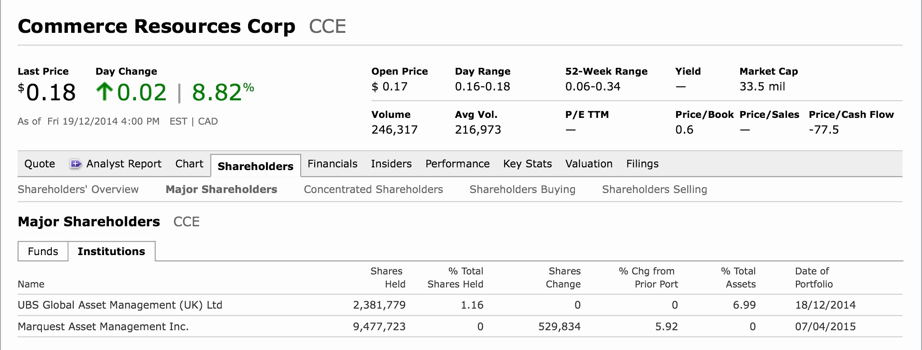This screenshot has width=922, height=350.
Task: Select the Institutions tab
Action: pos(111,251)
